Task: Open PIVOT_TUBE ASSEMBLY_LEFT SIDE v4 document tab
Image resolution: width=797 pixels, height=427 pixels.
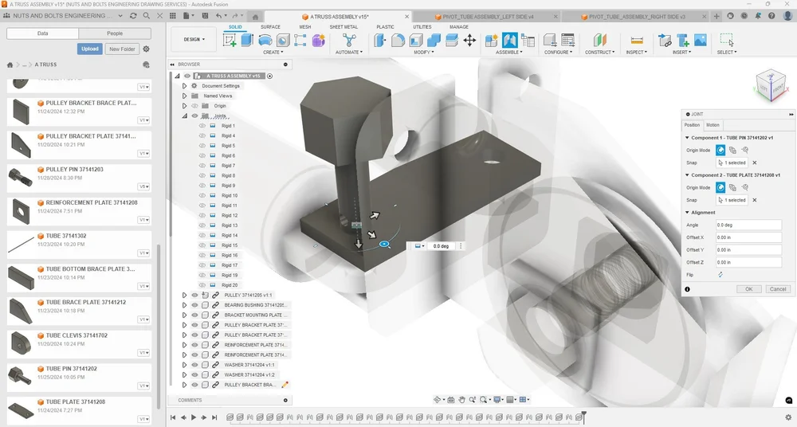Action: (x=488, y=17)
